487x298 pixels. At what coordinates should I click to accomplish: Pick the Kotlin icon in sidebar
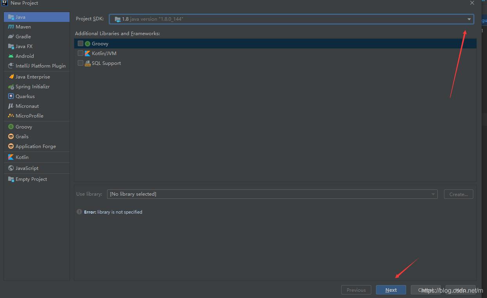click(11, 157)
